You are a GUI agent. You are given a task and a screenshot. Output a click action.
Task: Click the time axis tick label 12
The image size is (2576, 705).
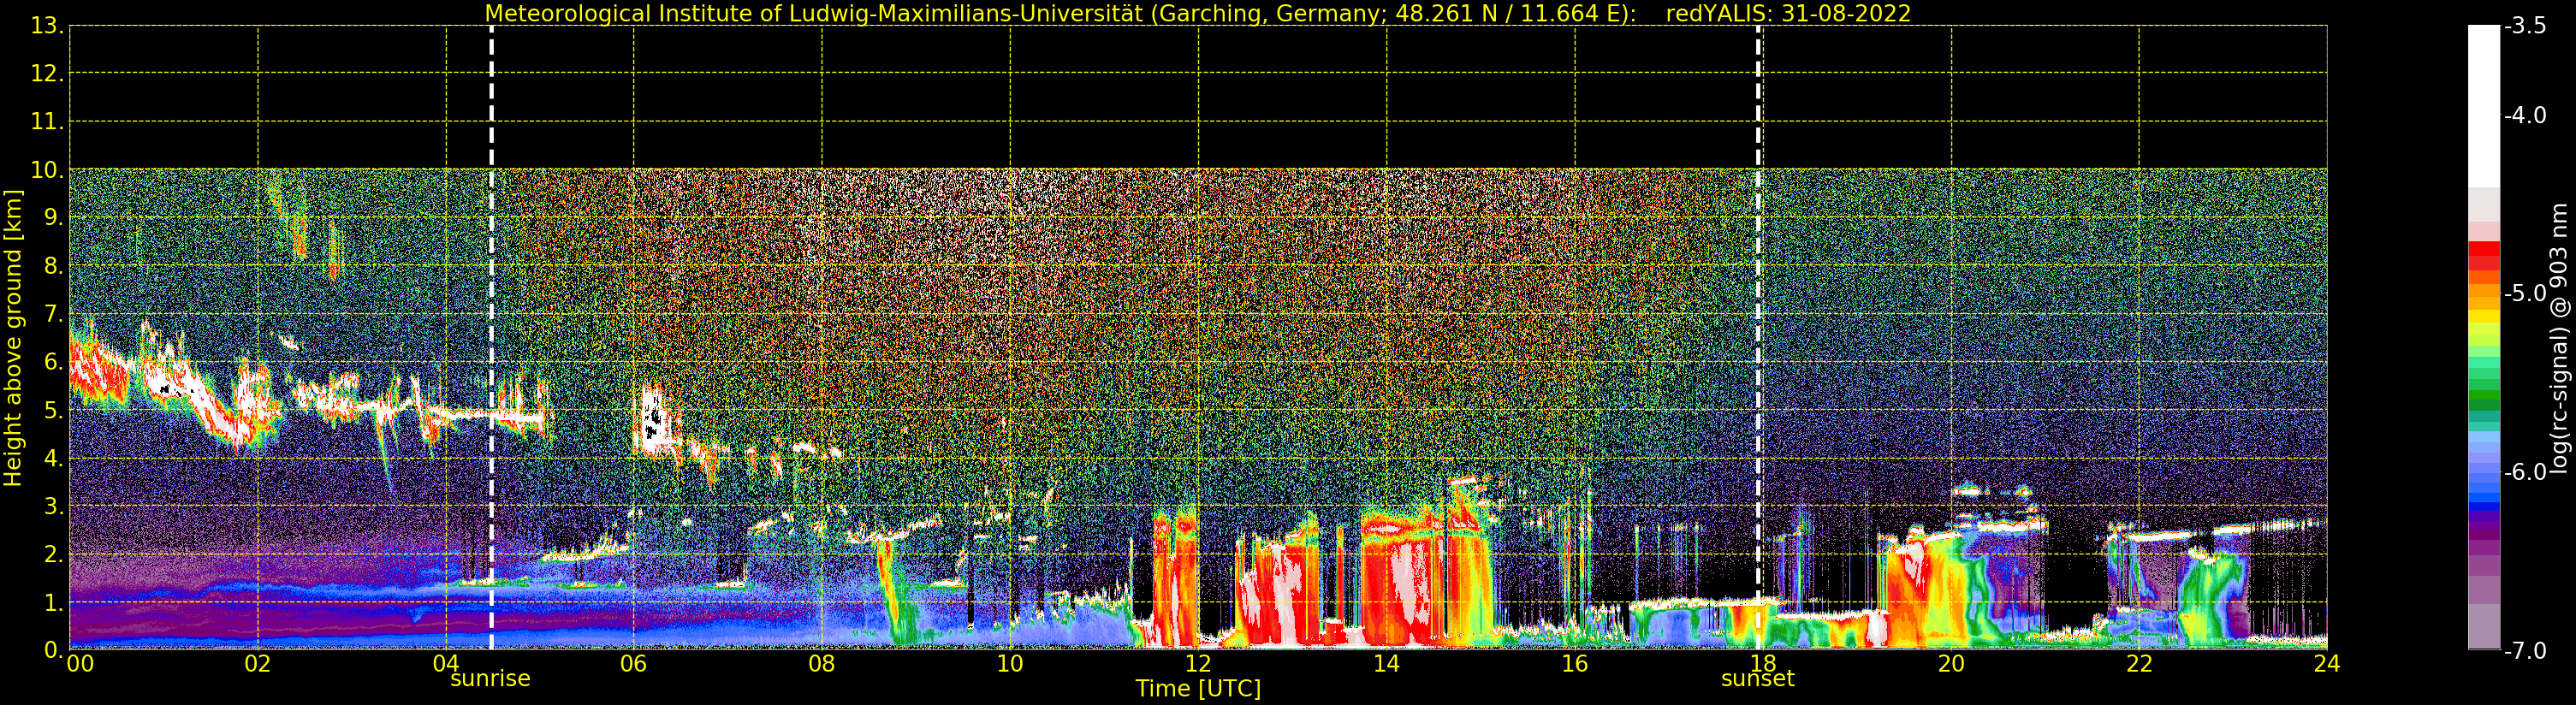click(x=1198, y=664)
